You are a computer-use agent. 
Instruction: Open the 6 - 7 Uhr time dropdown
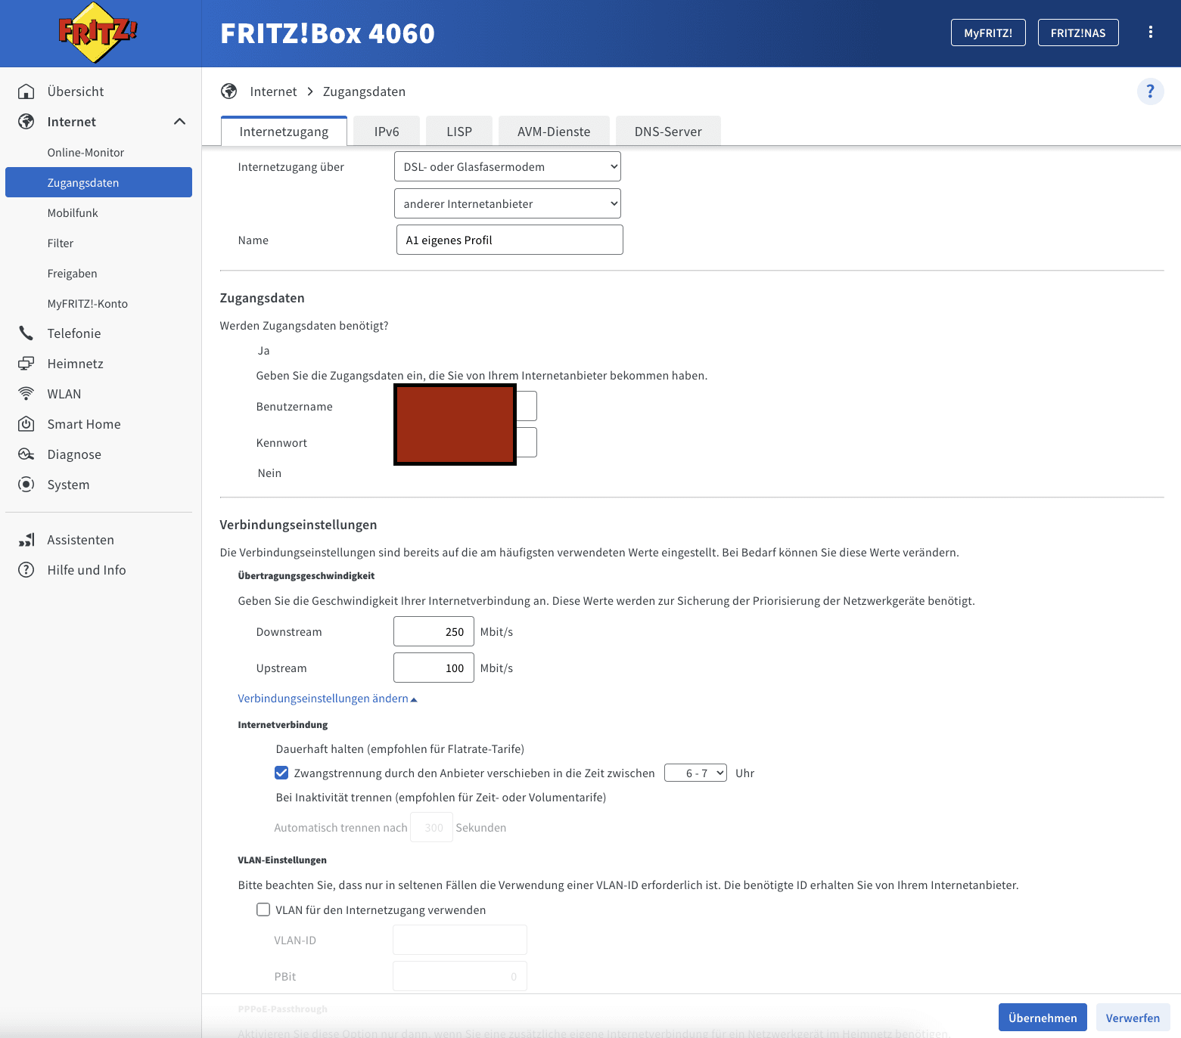pos(695,773)
